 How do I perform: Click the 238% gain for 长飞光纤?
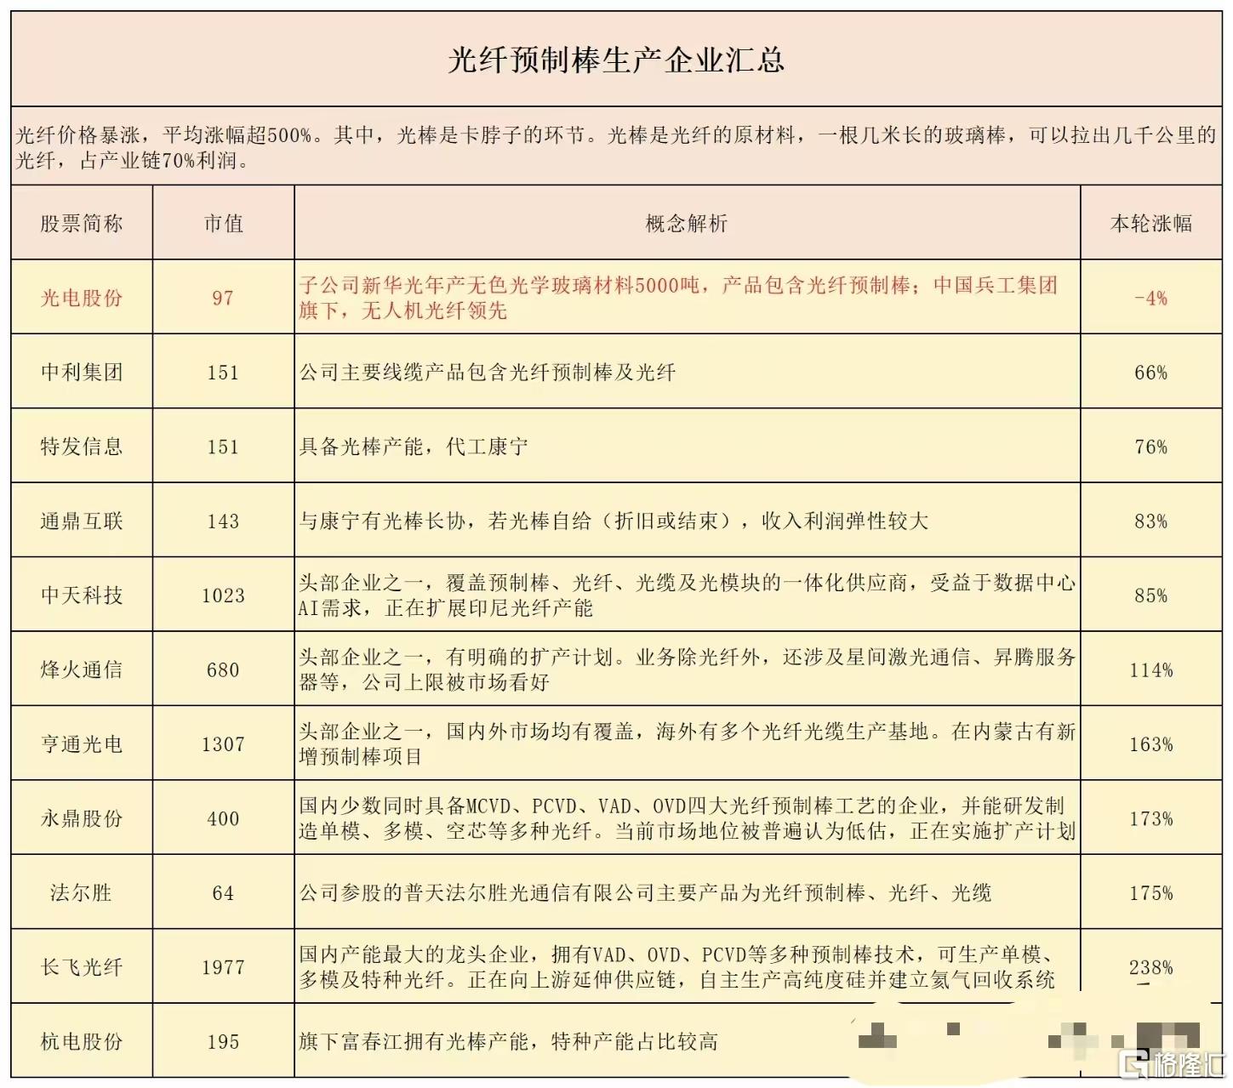point(1151,967)
